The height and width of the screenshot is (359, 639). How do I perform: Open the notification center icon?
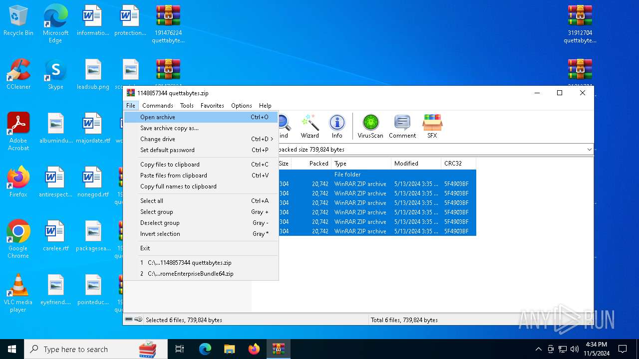click(623, 349)
